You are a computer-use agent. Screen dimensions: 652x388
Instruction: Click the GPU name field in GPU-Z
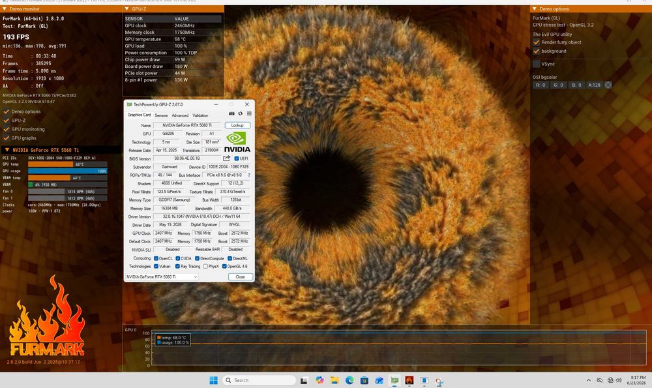pos(187,125)
